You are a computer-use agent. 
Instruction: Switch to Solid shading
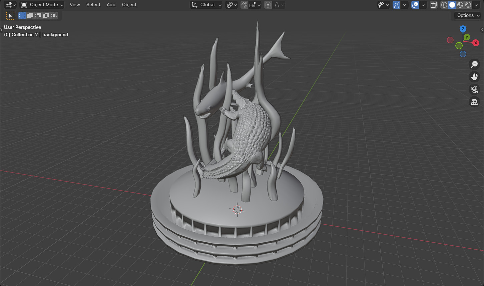pos(452,5)
